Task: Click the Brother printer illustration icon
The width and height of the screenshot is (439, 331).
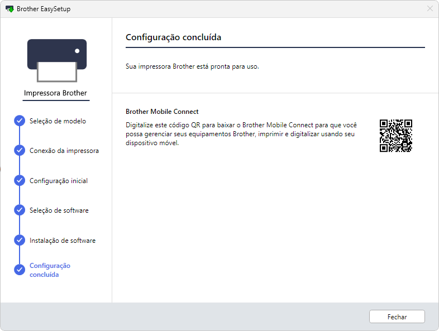Action: tap(57, 60)
